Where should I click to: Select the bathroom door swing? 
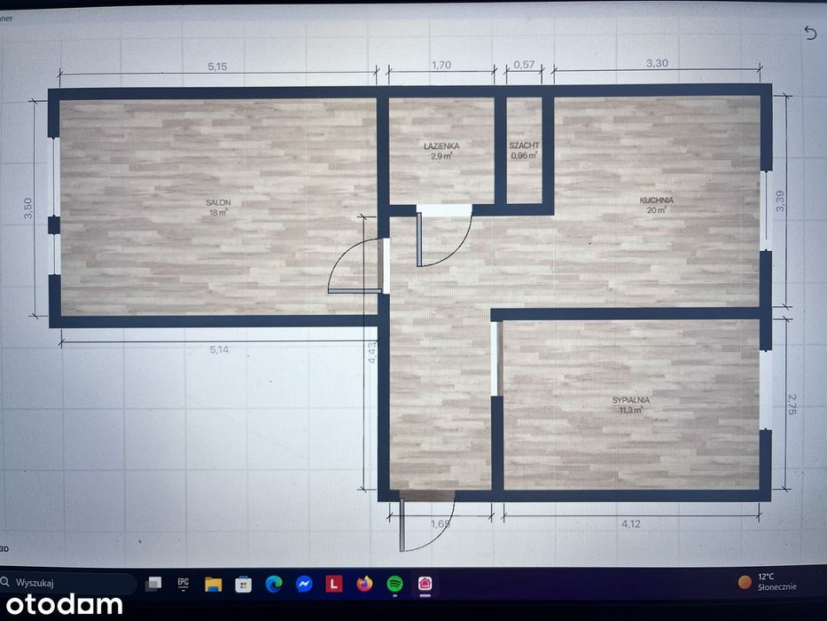[444, 237]
